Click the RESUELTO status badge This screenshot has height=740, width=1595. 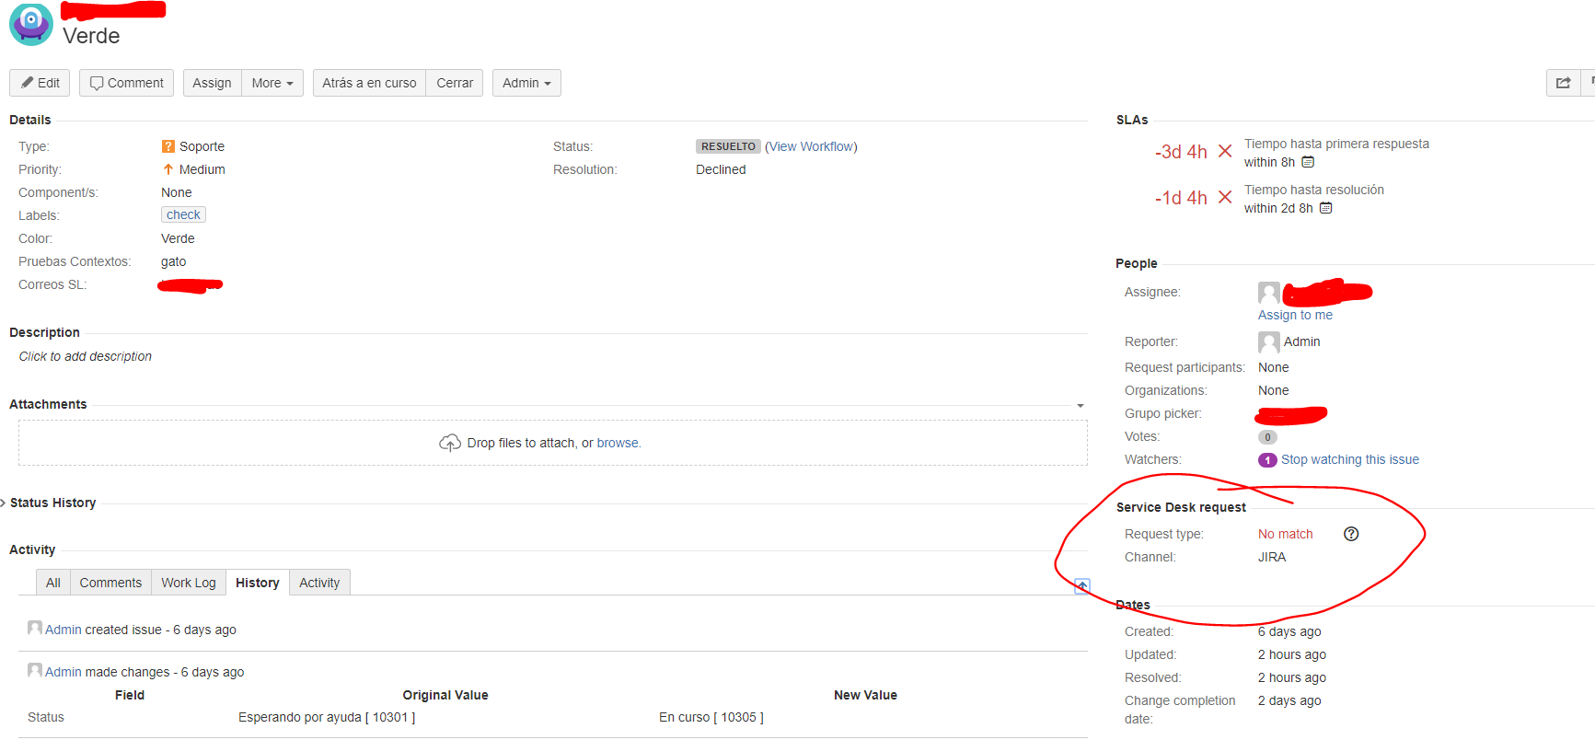click(x=728, y=146)
